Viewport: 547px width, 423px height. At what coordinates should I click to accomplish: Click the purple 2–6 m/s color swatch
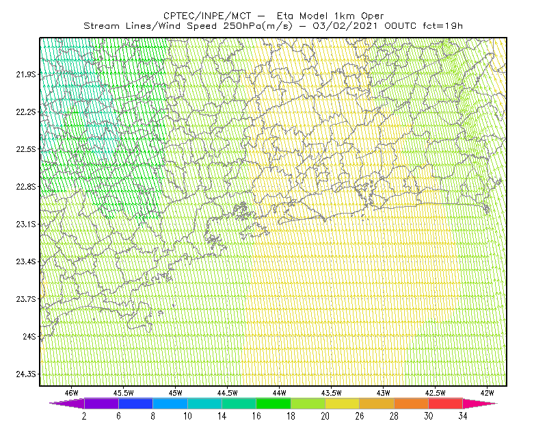[101, 403]
